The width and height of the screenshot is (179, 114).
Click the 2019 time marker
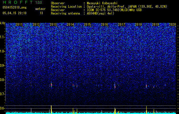click(x=155, y=25)
